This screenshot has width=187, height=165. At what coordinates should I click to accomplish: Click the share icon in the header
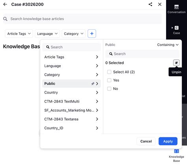[x=150, y=4]
